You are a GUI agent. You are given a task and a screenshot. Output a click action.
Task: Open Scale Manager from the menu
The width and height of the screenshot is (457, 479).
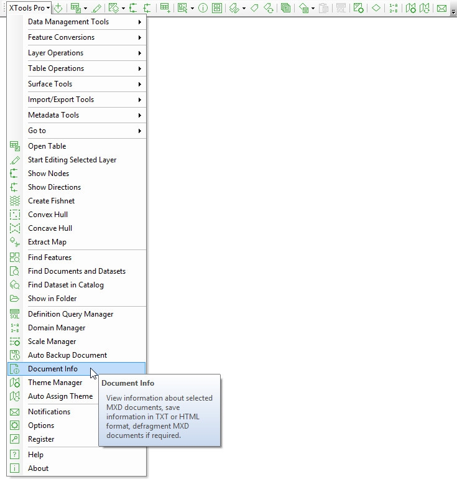pyautogui.click(x=76, y=342)
